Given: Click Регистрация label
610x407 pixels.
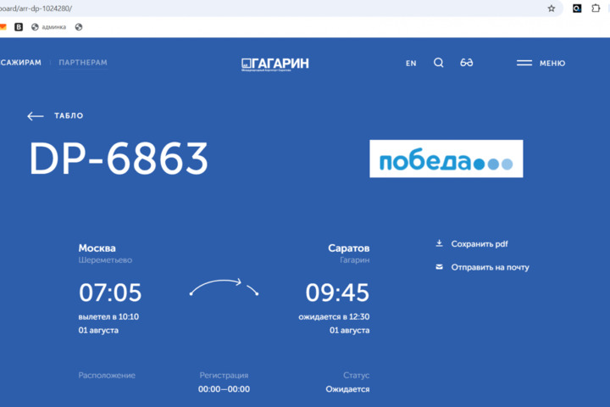Looking at the screenshot, I should pos(224,375).
